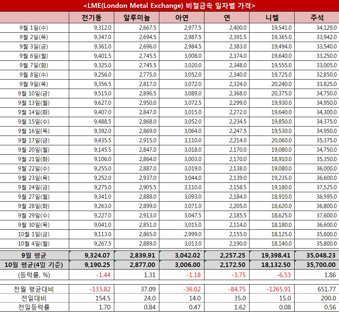Click tin value 35,800.0 on 10월 4일

tap(327, 244)
